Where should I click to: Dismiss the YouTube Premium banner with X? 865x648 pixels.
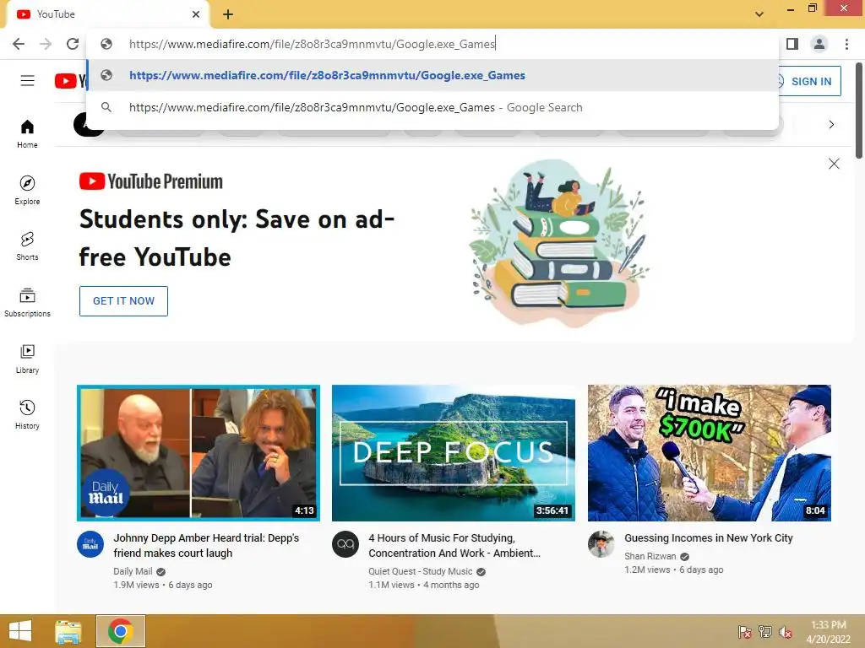[x=834, y=164]
